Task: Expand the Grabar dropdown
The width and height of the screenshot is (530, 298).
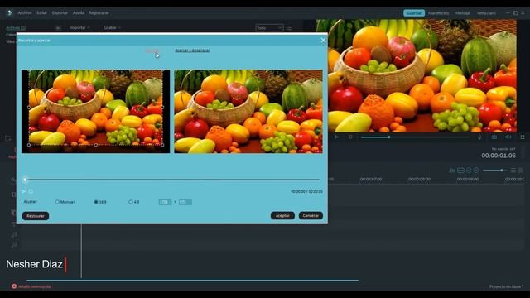Action: pos(113,27)
